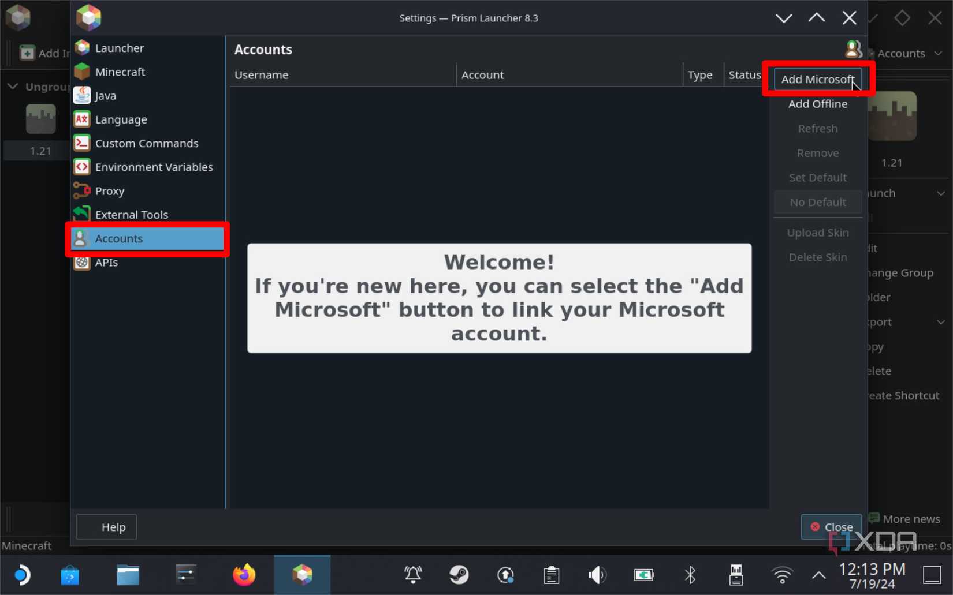953x595 pixels.
Task: Open Wi-Fi network tray icon
Action: point(782,575)
